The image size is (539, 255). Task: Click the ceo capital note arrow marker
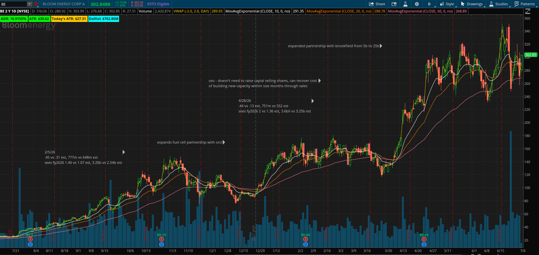tap(320, 81)
